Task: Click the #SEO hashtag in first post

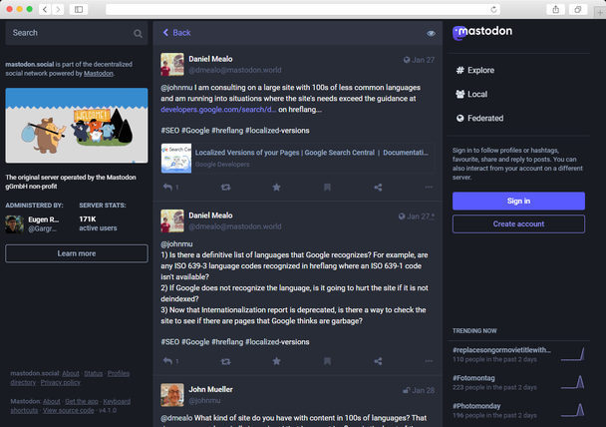Action: (170, 131)
